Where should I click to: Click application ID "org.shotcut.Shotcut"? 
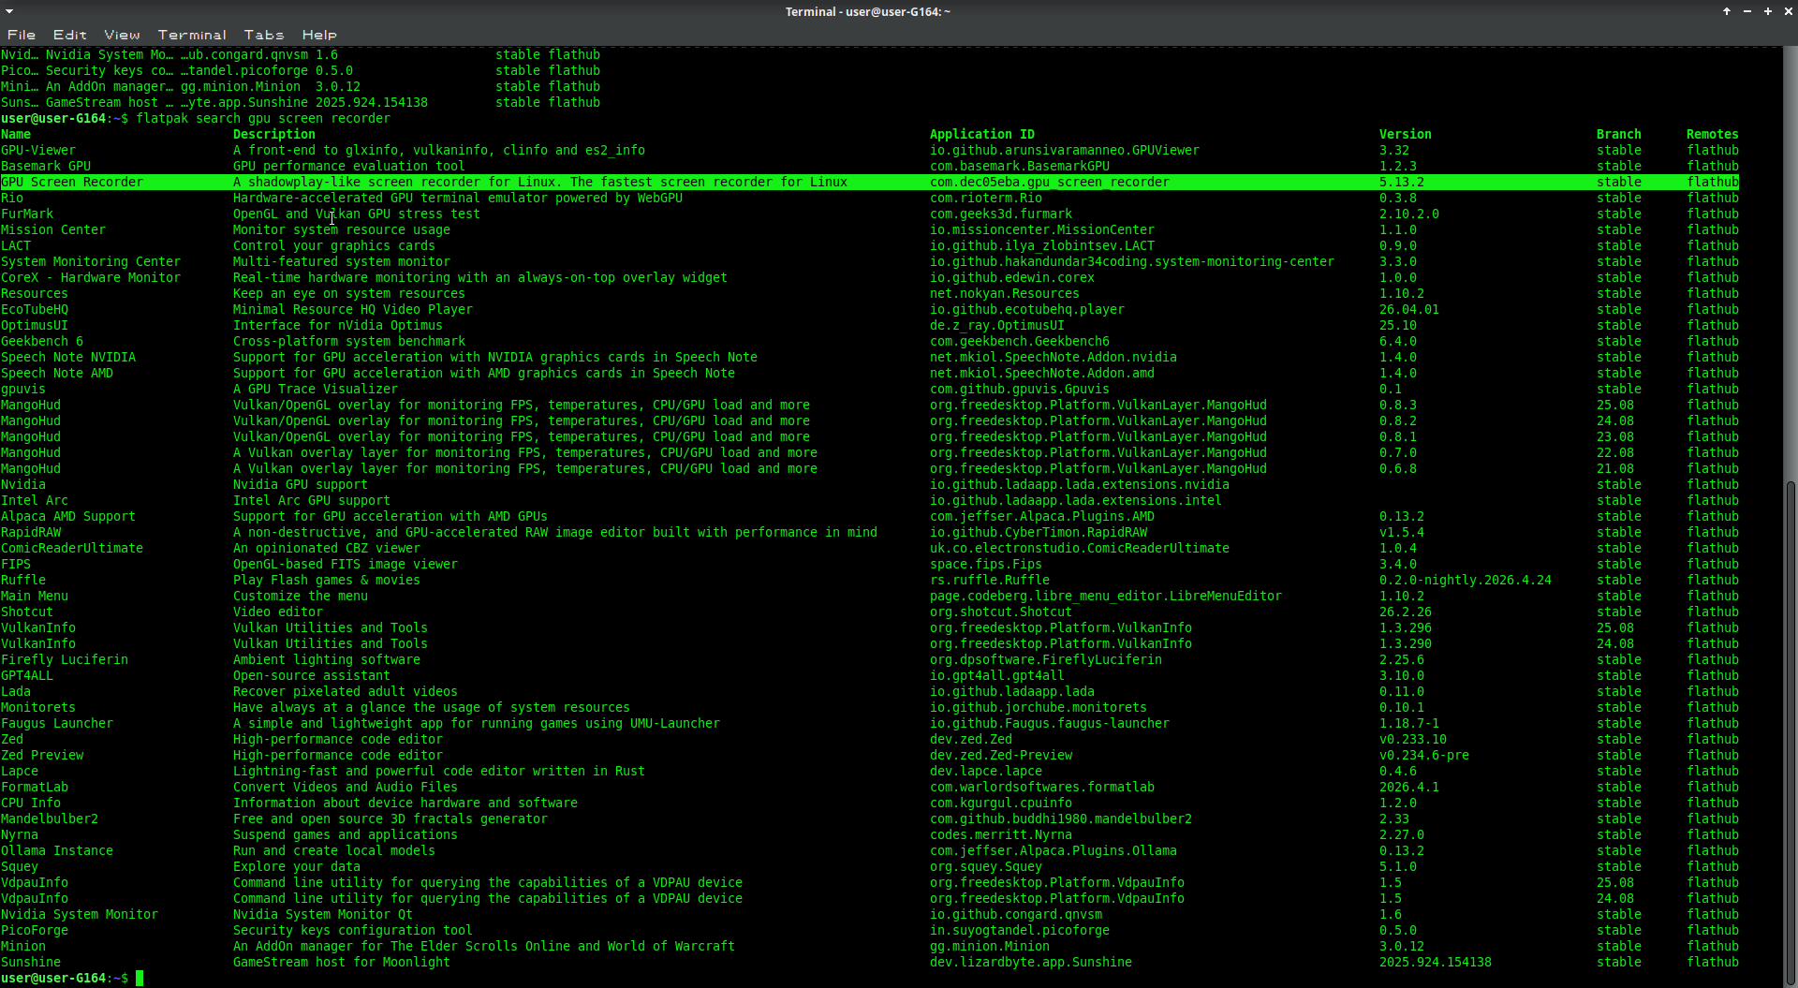pyautogui.click(x=1001, y=612)
